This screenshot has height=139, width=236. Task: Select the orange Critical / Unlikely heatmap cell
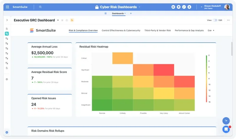(x=122, y=58)
